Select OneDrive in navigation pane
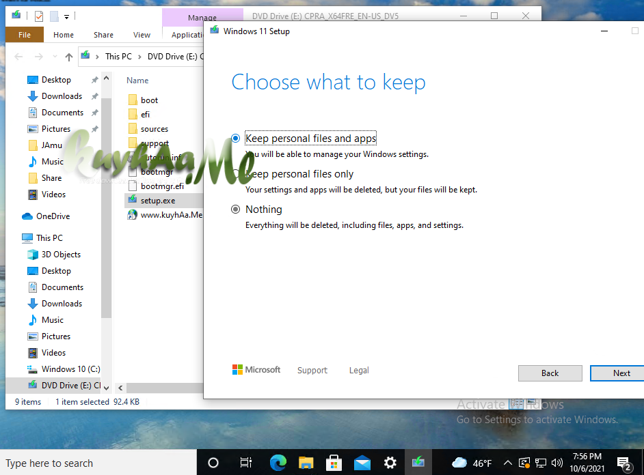Image resolution: width=644 pixels, height=475 pixels. pyautogui.click(x=53, y=216)
